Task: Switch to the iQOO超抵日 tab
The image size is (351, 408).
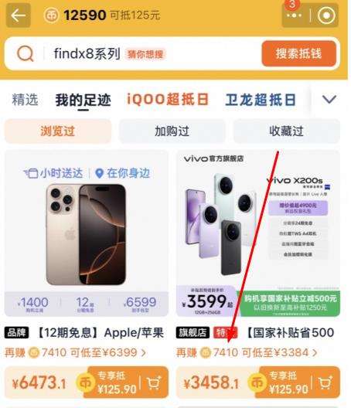Action: 168,100
